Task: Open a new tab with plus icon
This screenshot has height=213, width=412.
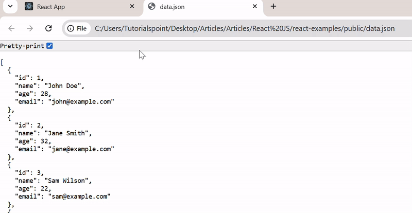Action: (273, 6)
